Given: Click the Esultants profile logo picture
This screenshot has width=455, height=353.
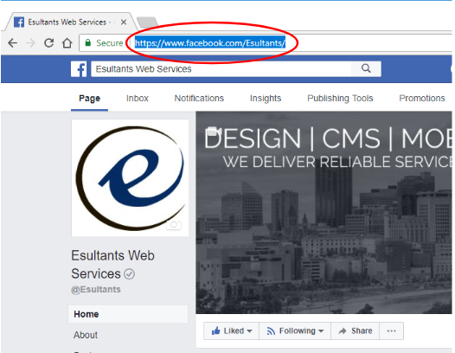Looking at the screenshot, I should click(130, 178).
